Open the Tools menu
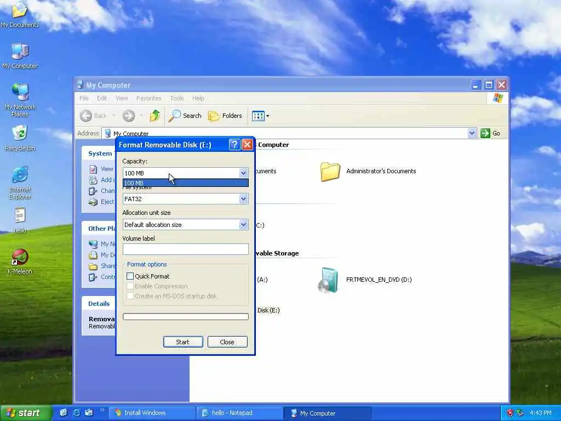This screenshot has height=421, width=561. tap(177, 98)
